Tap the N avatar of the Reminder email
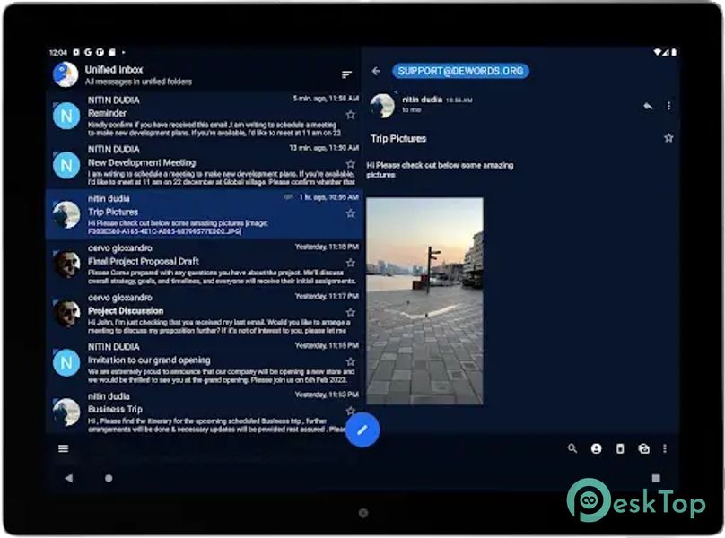Screen dimensions: 725x538 [66, 116]
